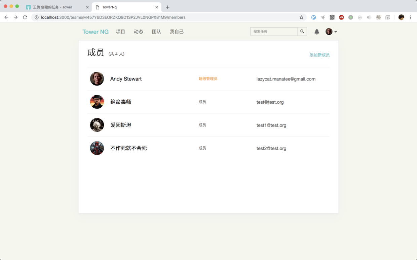Image resolution: width=417 pixels, height=260 pixels.
Task: Click the QR code extension icon
Action: (332, 17)
